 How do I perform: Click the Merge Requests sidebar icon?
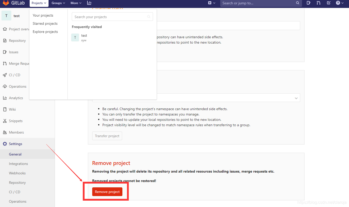coord(5,63)
